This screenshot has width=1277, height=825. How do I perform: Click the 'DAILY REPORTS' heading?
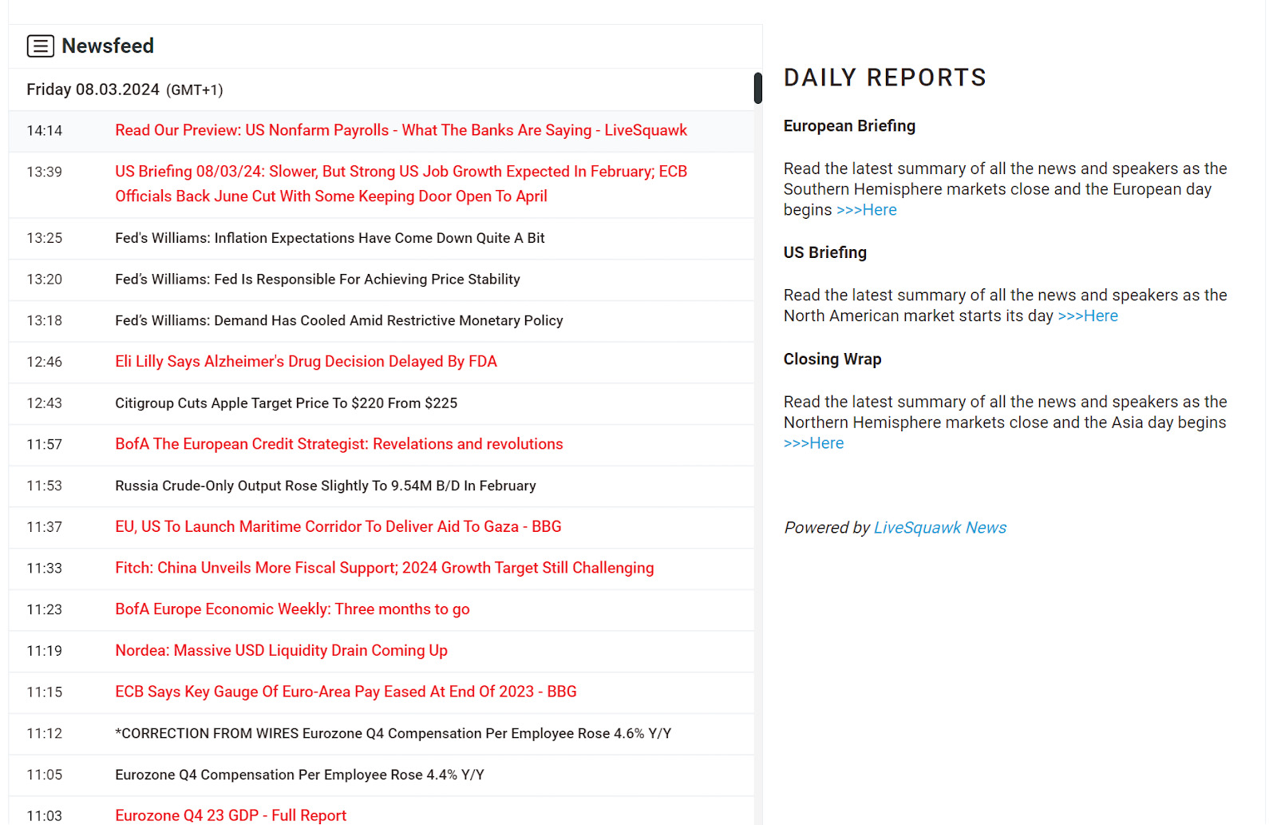(x=885, y=77)
